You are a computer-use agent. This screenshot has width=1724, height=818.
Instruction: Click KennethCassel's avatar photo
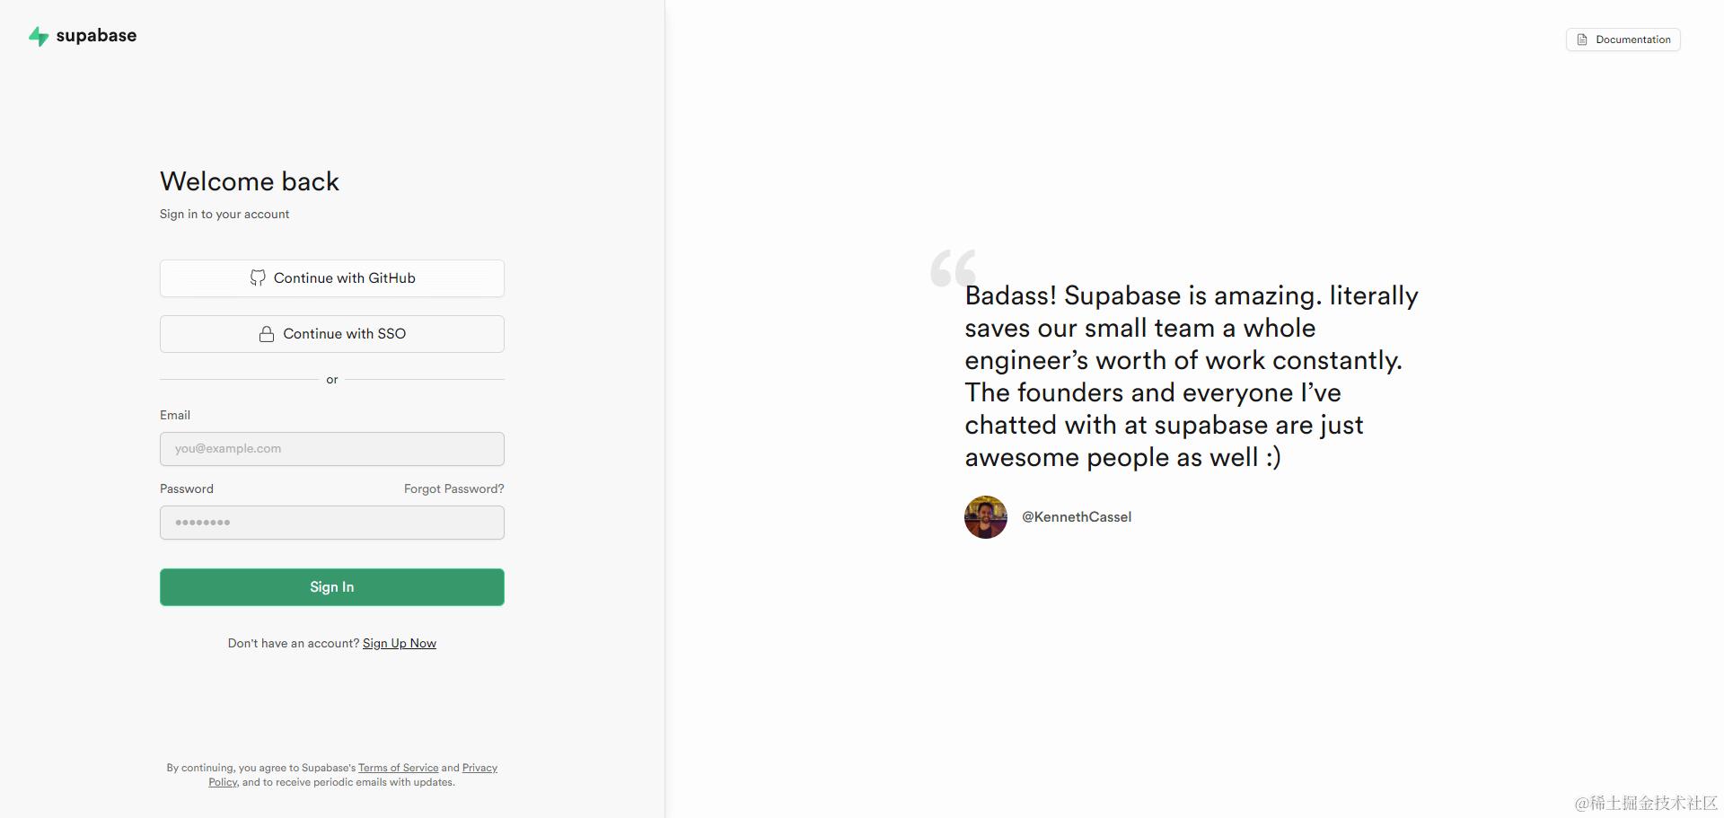point(986,517)
